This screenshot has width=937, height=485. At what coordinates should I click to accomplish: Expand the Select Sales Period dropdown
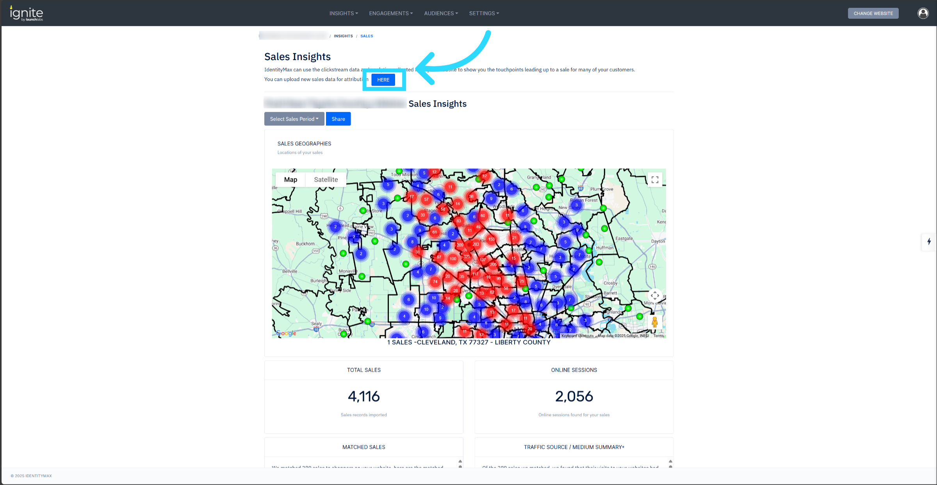tap(294, 119)
